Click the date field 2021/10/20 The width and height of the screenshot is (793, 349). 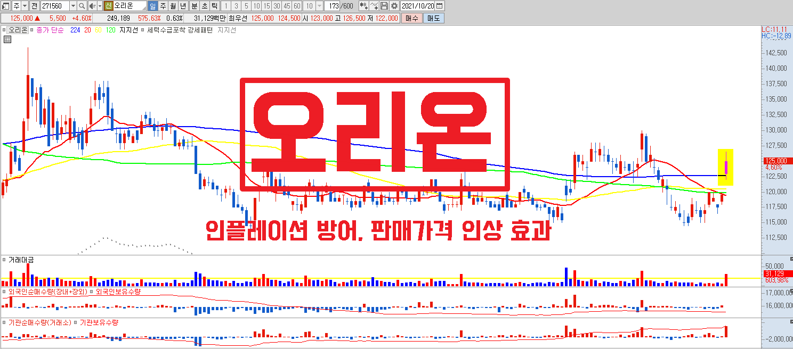(417, 6)
